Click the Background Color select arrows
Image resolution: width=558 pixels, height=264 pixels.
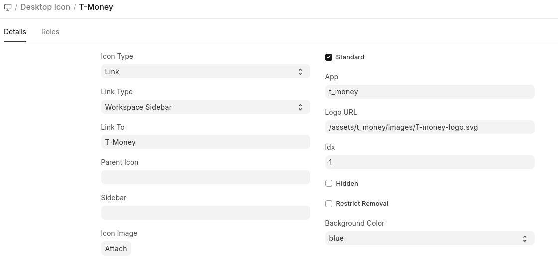click(525, 238)
